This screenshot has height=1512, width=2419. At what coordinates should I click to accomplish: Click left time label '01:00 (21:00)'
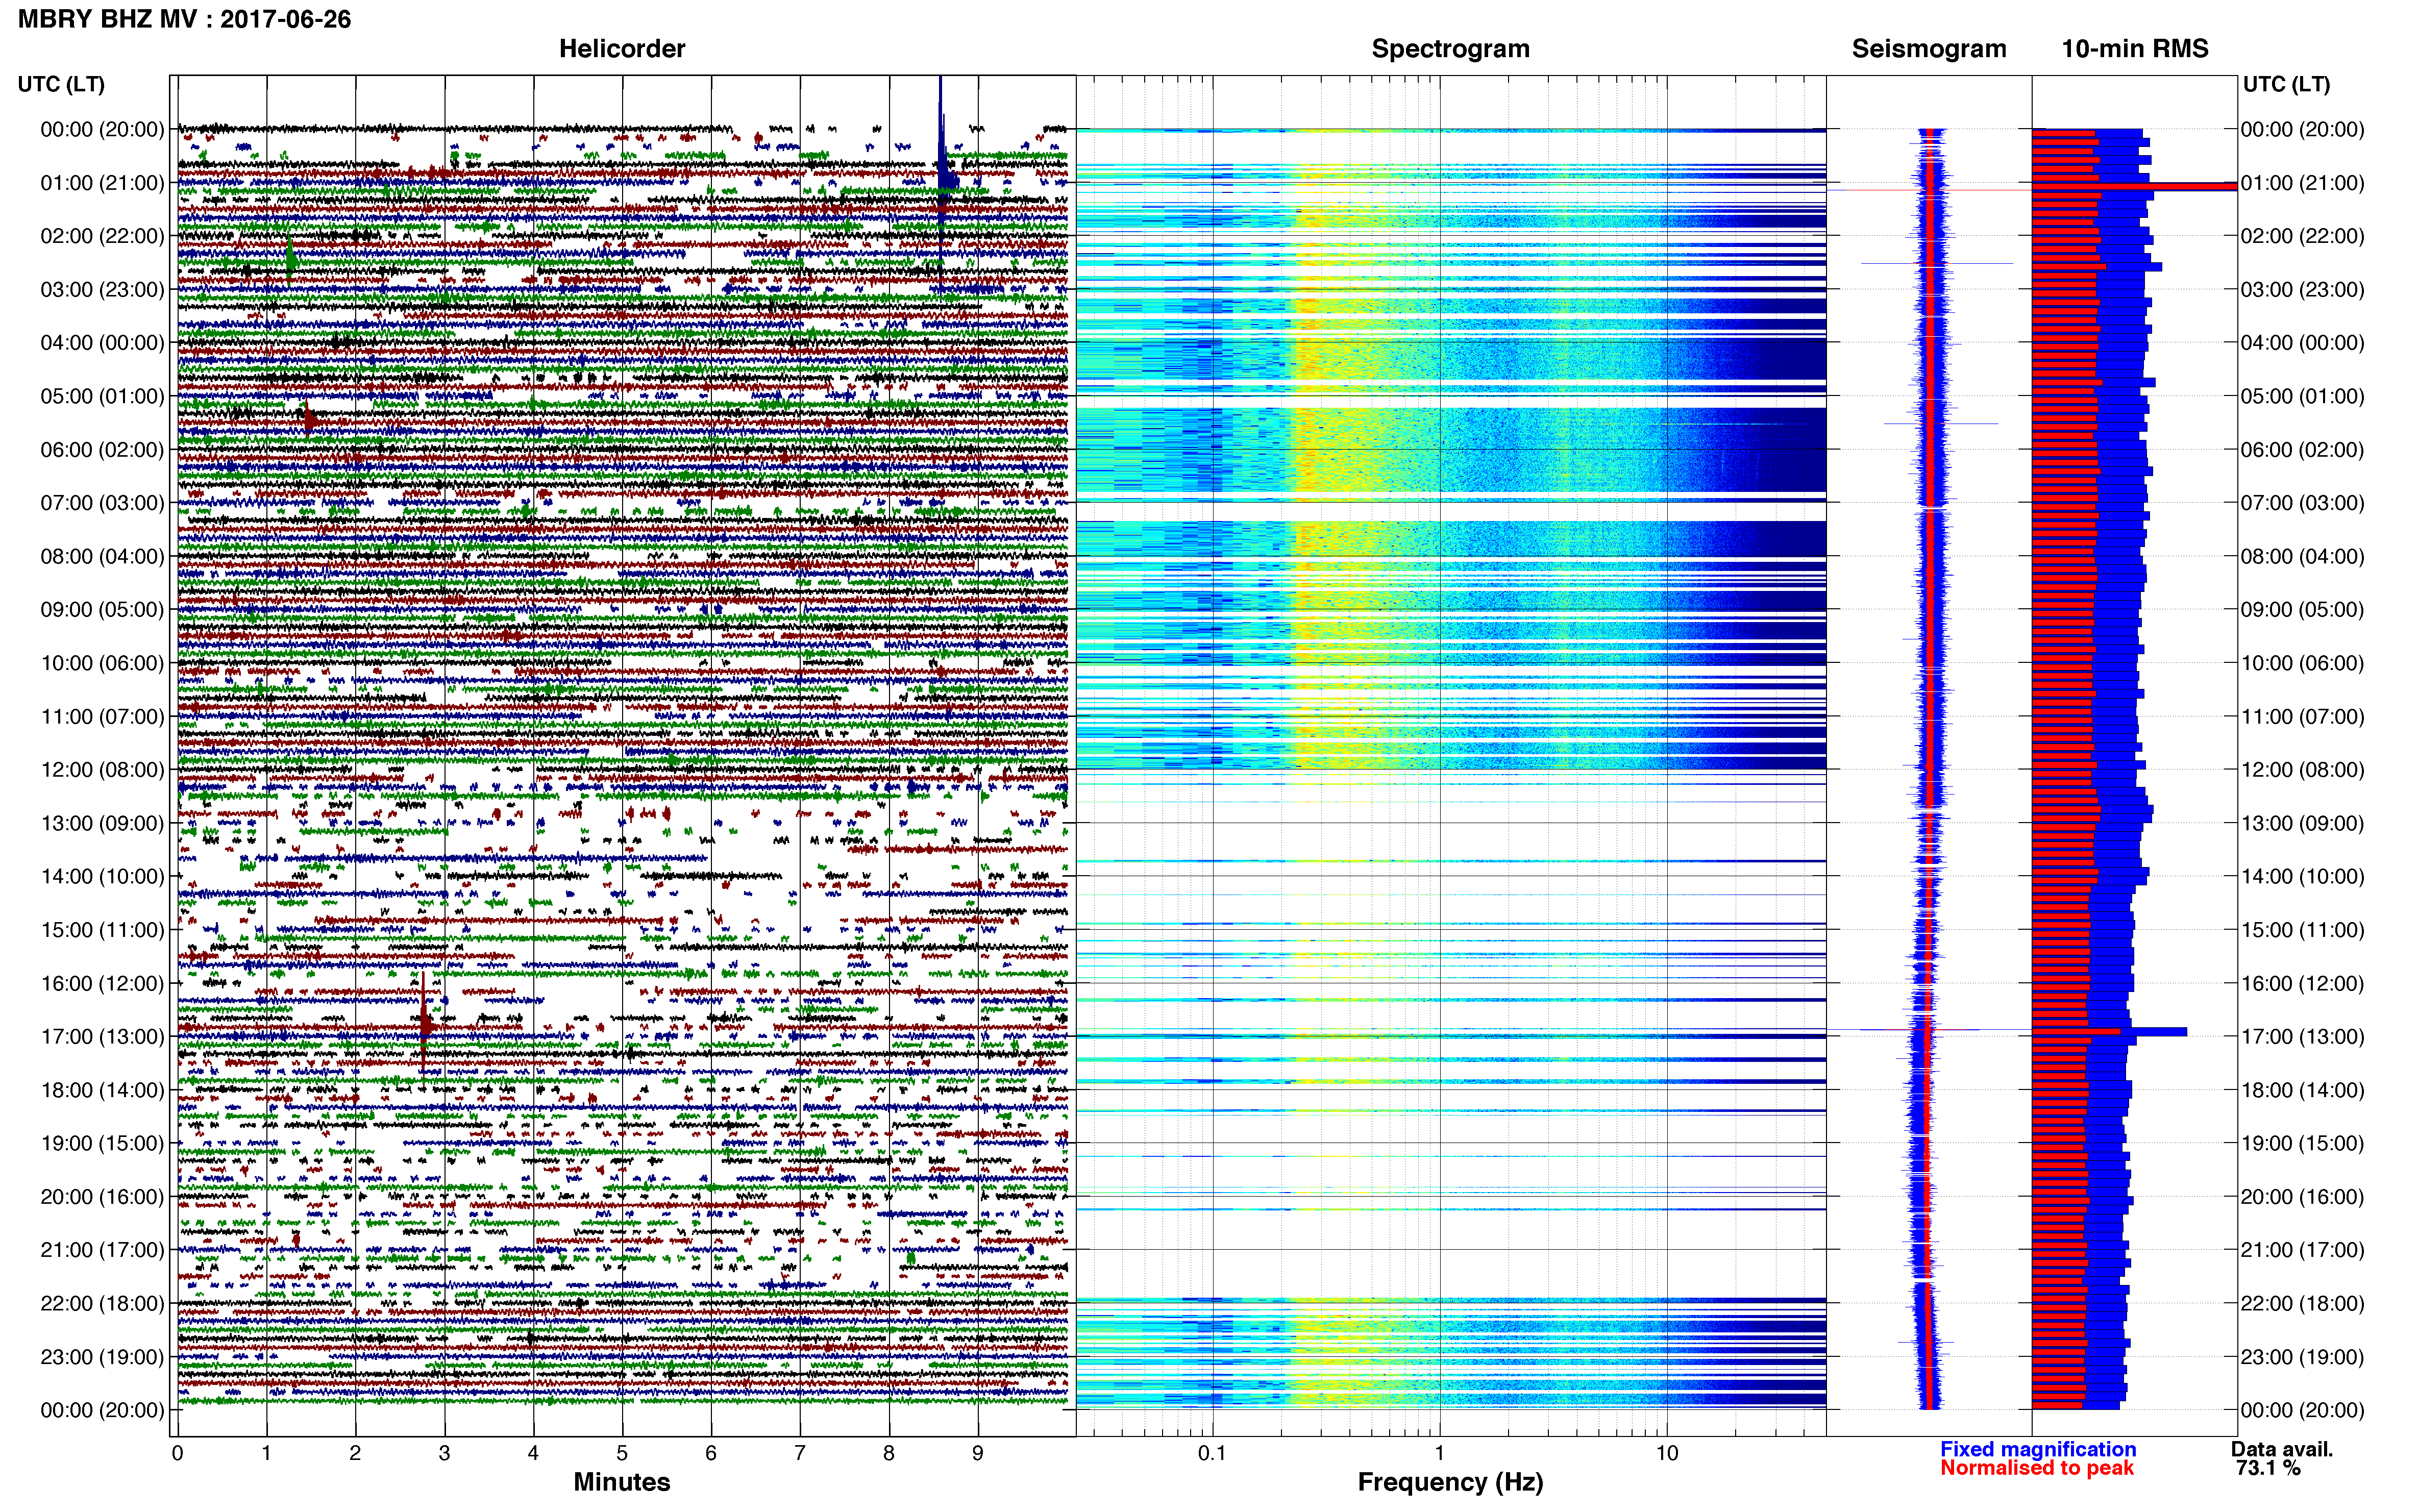[x=102, y=183]
